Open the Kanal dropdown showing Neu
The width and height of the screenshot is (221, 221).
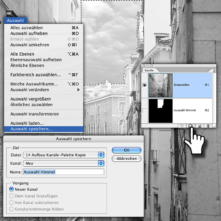point(64,164)
